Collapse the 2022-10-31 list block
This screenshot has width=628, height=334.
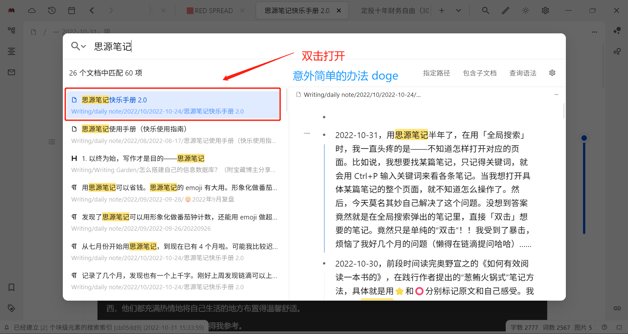(307, 133)
